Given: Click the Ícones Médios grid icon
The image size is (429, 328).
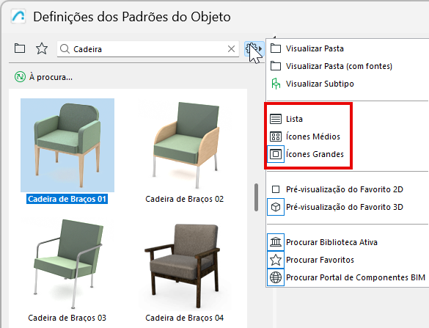Looking at the screenshot, I should [x=276, y=136].
